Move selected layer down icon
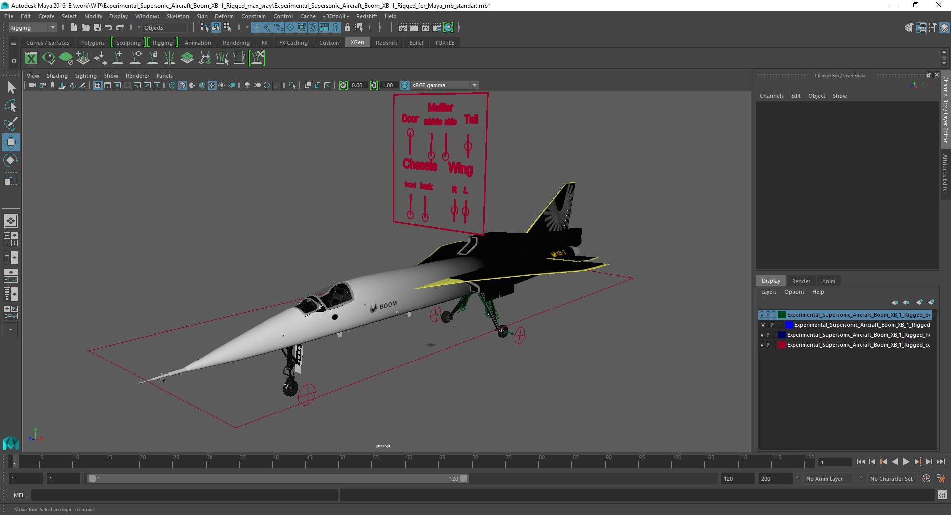951x515 pixels. pyautogui.click(x=906, y=302)
